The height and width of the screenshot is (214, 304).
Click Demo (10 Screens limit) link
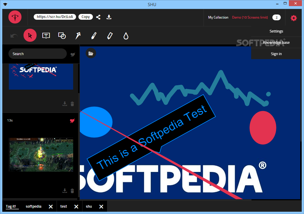point(250,17)
